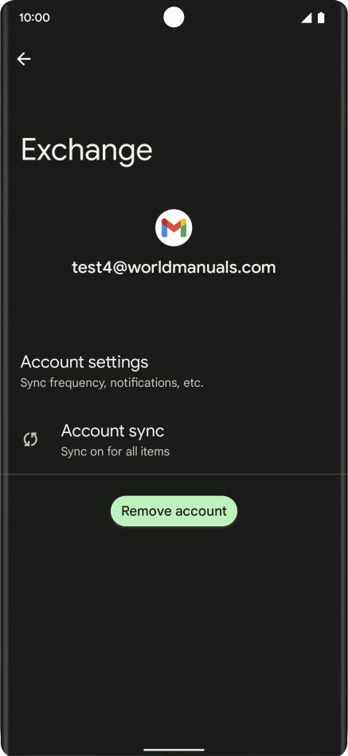This screenshot has height=756, width=348.
Task: Tap the home gesture navigation bar
Action: pos(174,750)
